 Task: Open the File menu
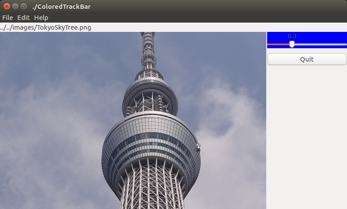click(8, 18)
